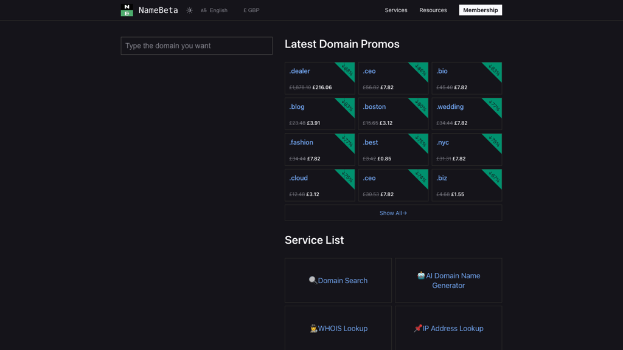
Task: Select the .nyc domain promo
Action: tap(466, 149)
